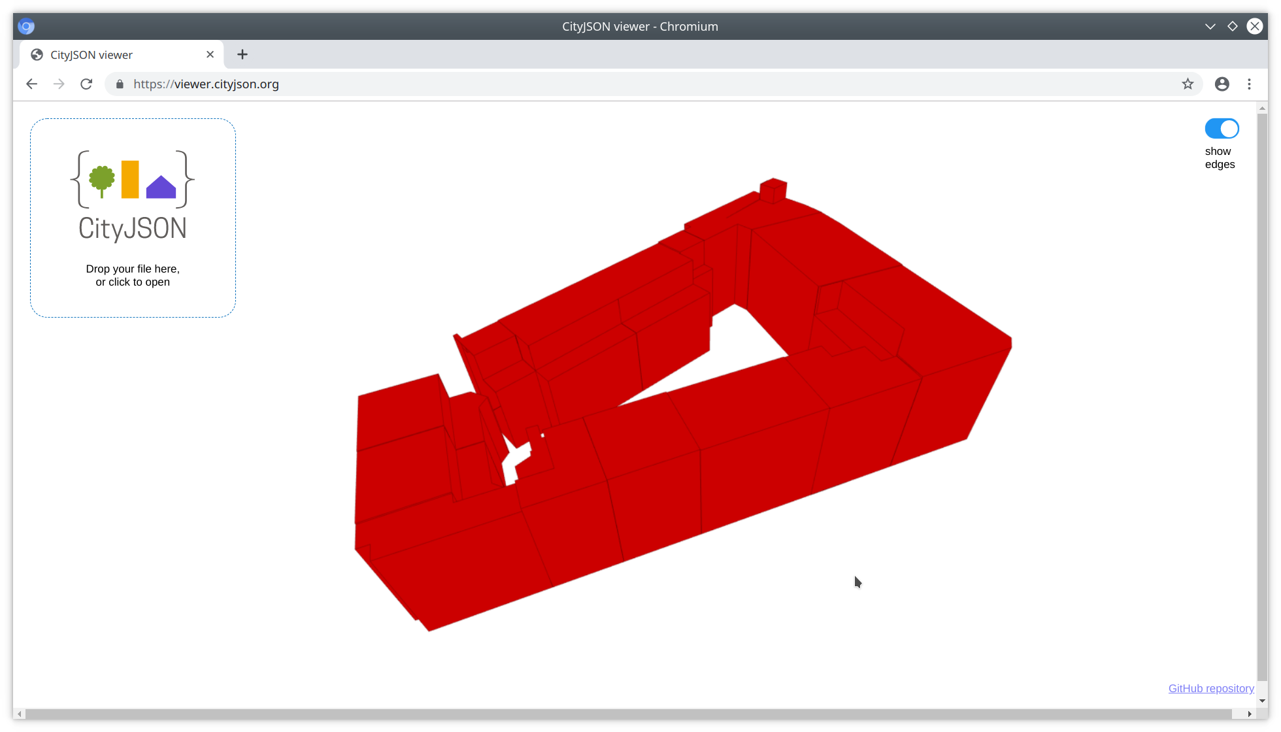Bookmark this page with the star icon

pyautogui.click(x=1188, y=84)
